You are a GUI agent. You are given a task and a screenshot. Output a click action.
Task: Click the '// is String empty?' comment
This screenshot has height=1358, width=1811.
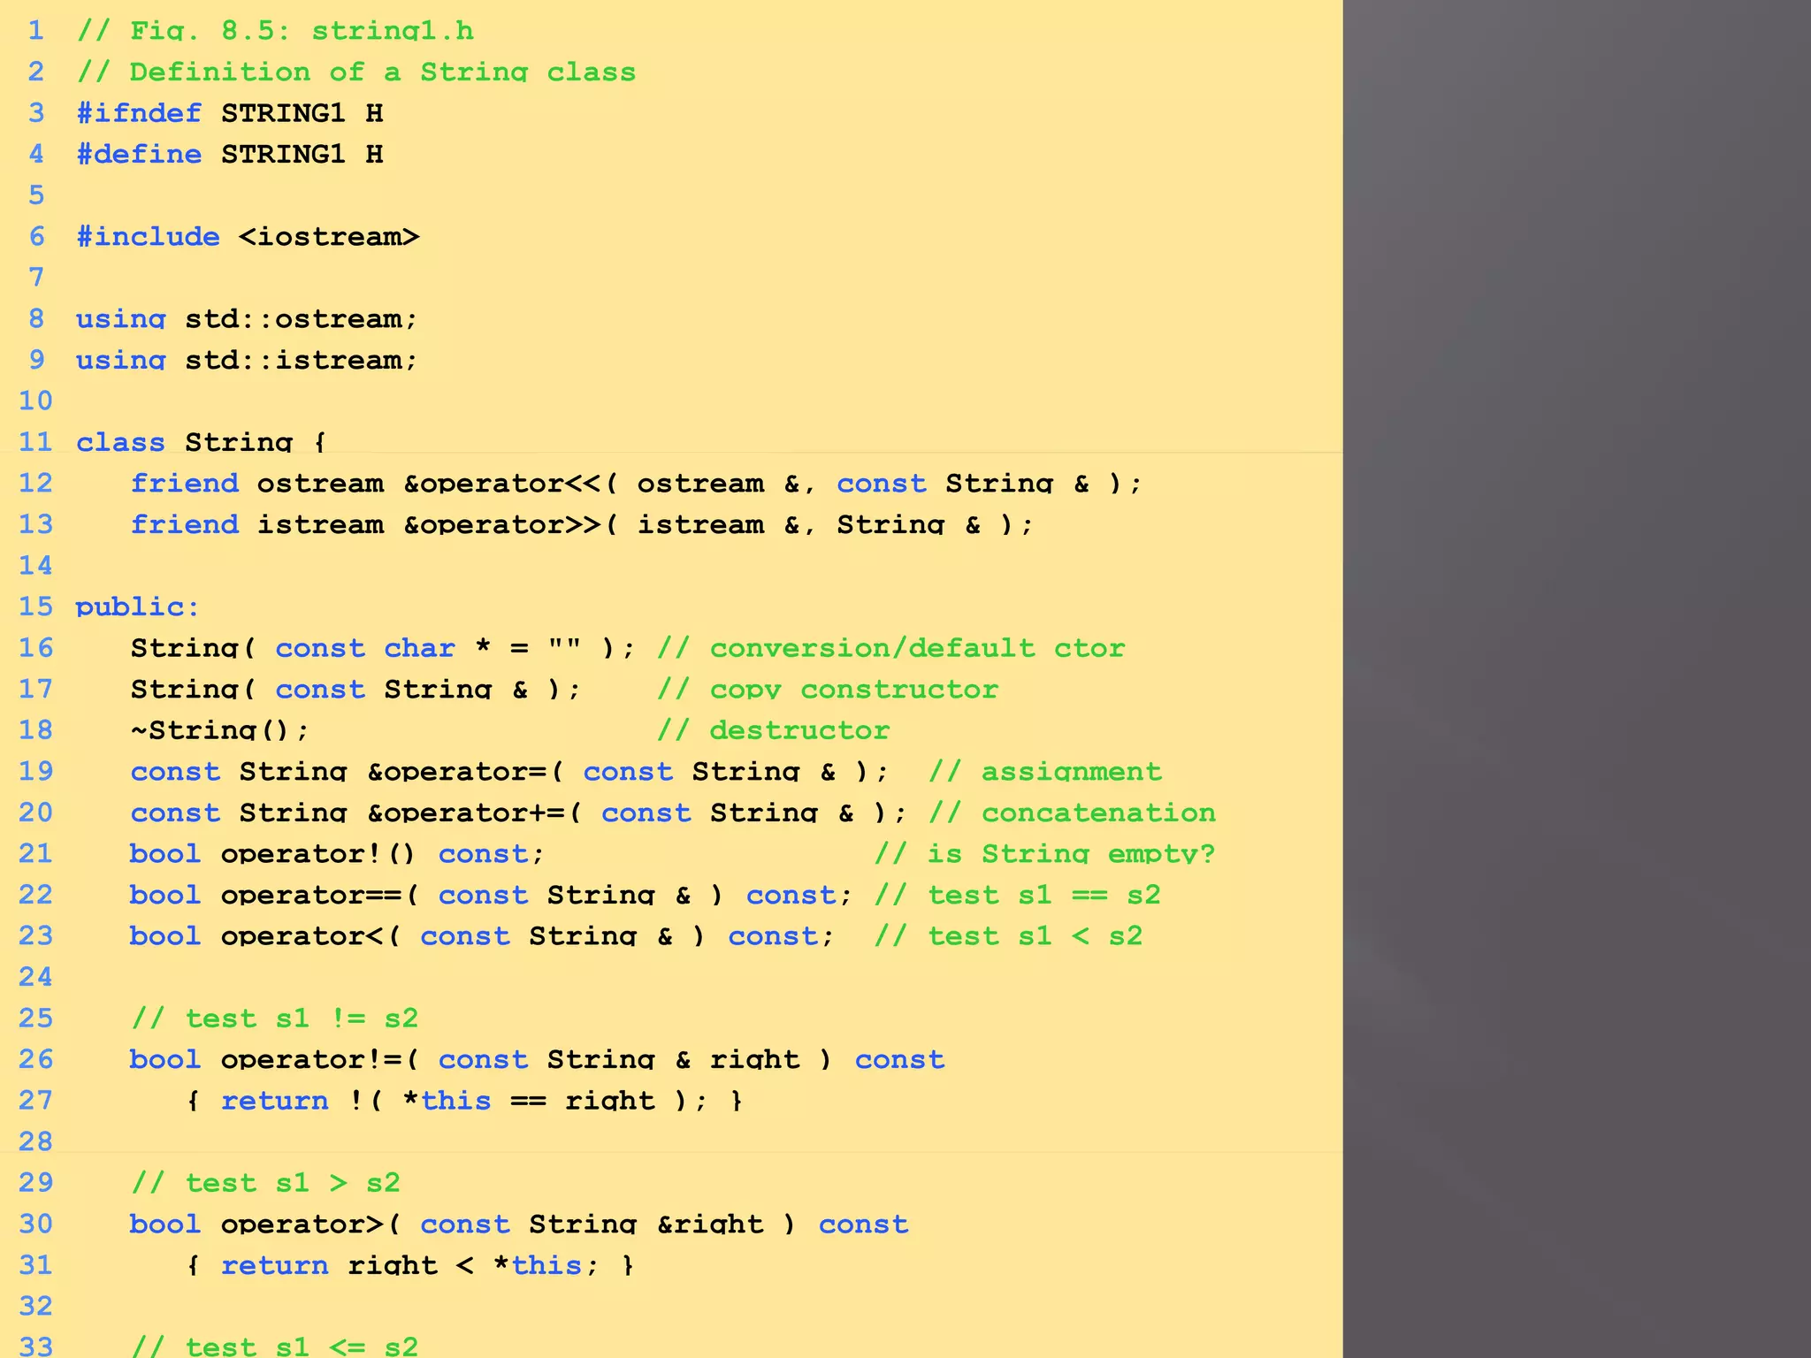coord(1044,853)
